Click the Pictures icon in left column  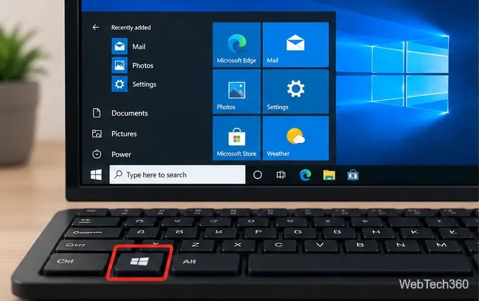click(x=96, y=133)
